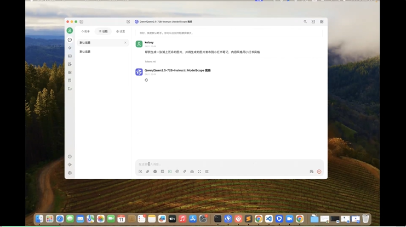This screenshot has width=406, height=227.
Task: Create a new topic with the compose icon
Action: 128,21
